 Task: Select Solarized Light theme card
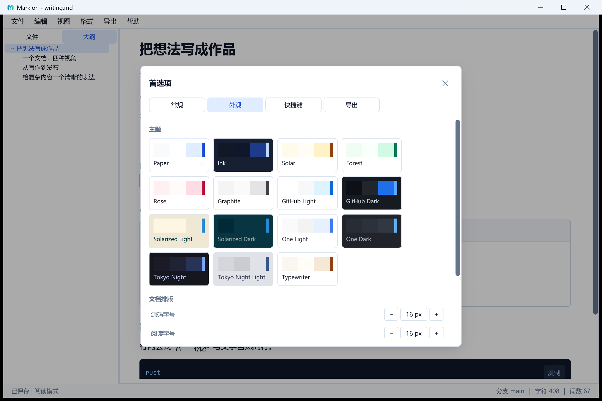pos(179,231)
